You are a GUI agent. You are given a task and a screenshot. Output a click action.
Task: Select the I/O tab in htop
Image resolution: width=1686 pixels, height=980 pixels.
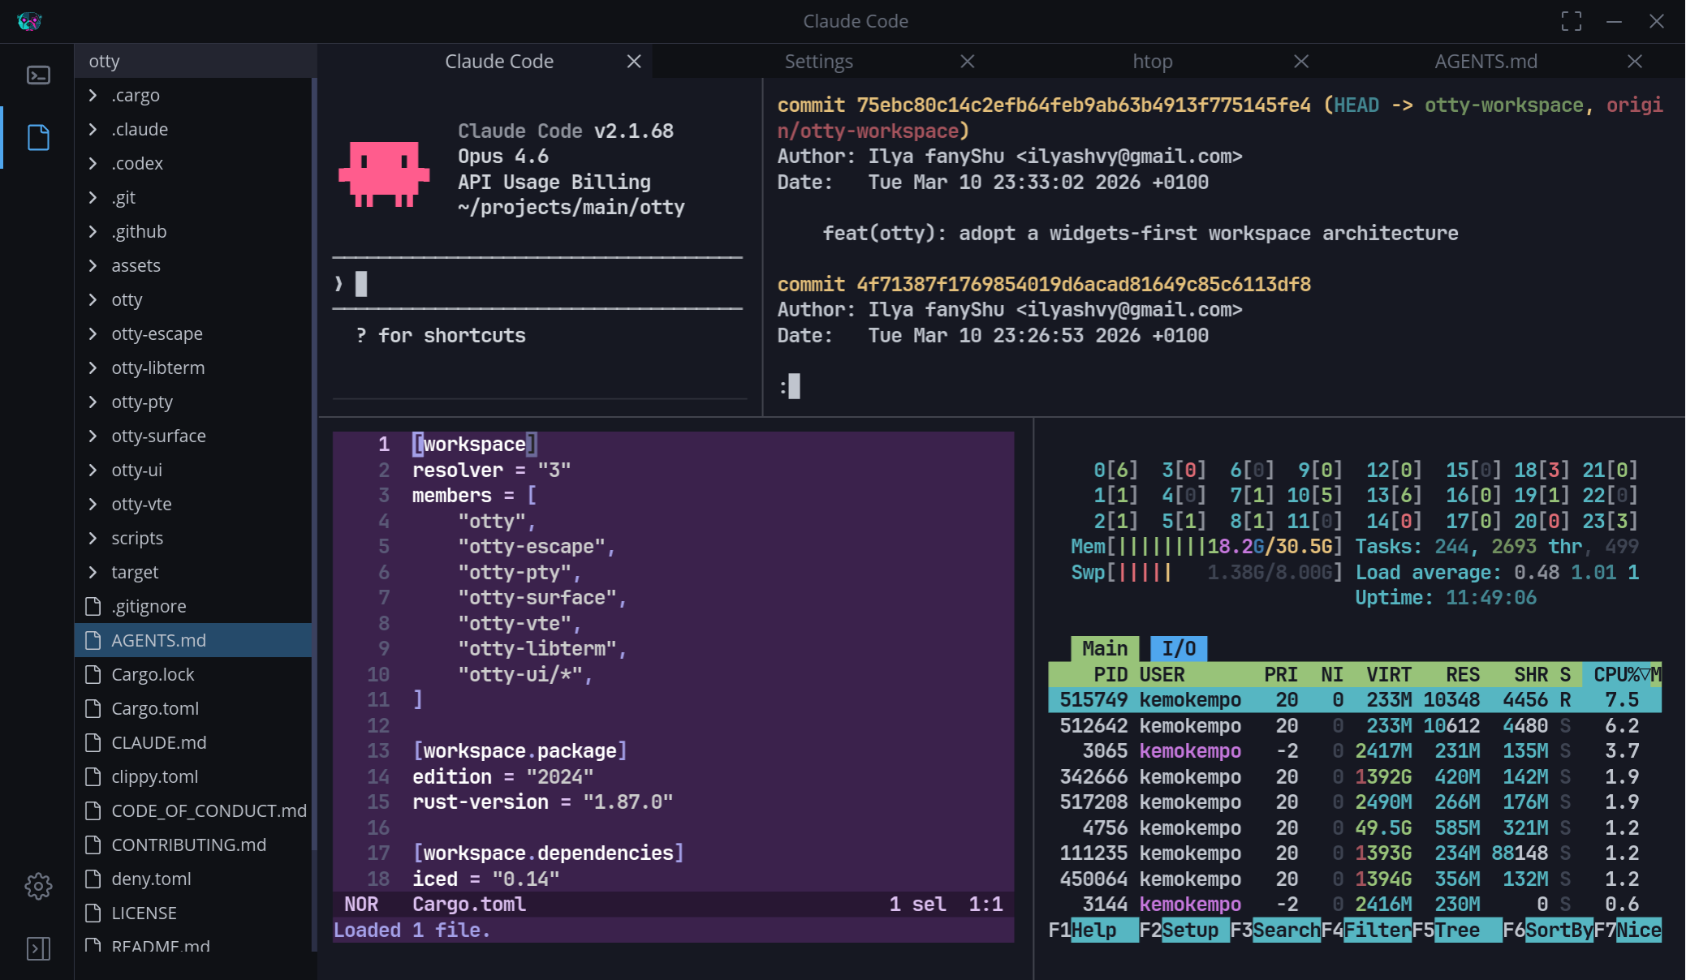(x=1179, y=648)
